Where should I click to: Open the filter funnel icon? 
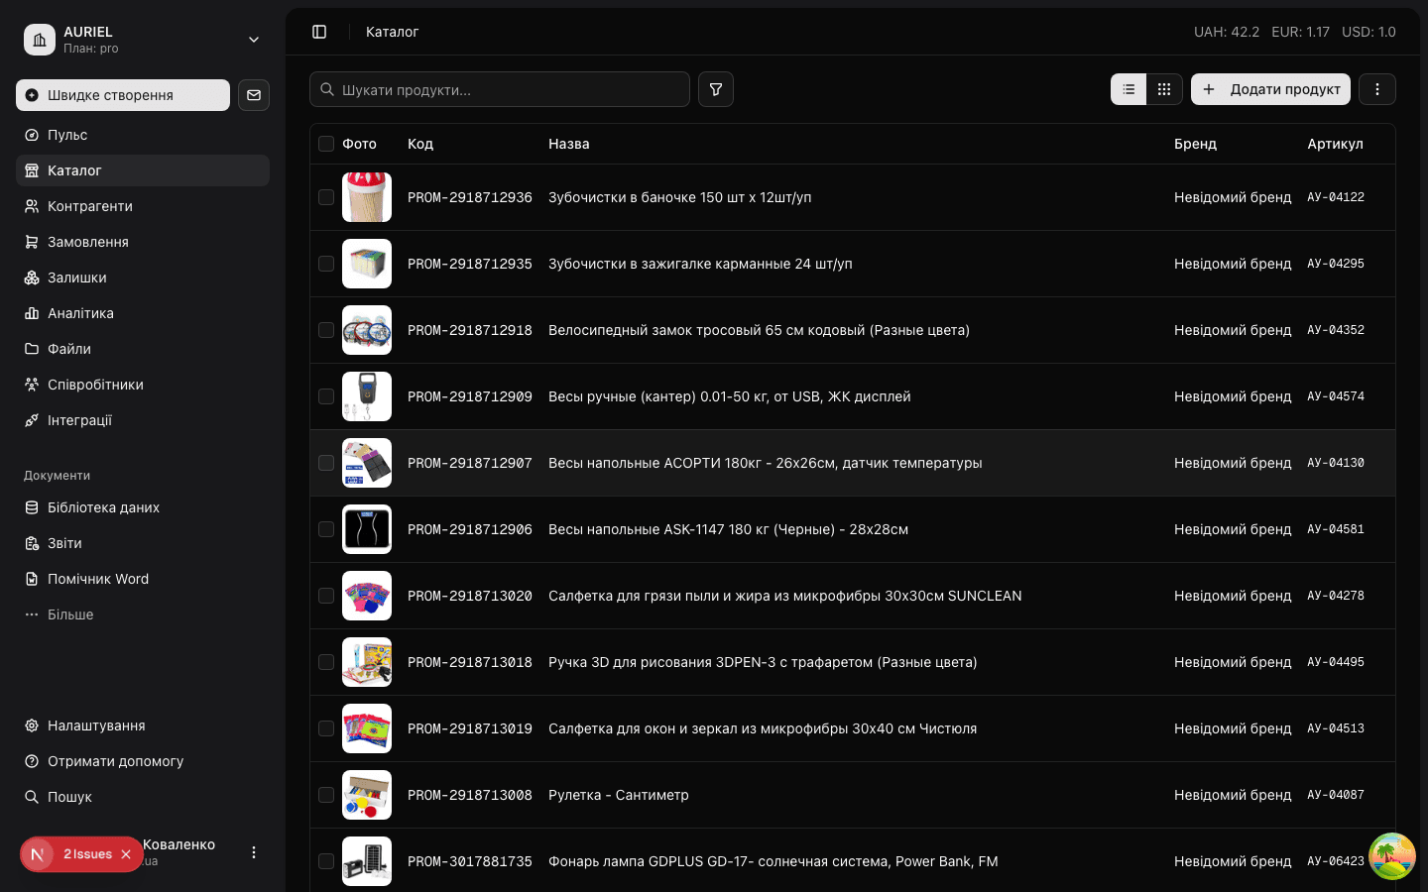pos(716,89)
